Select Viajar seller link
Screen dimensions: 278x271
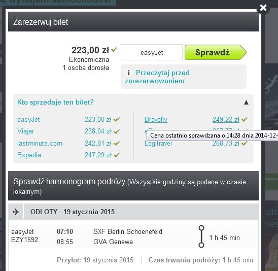pyautogui.click(x=25, y=131)
